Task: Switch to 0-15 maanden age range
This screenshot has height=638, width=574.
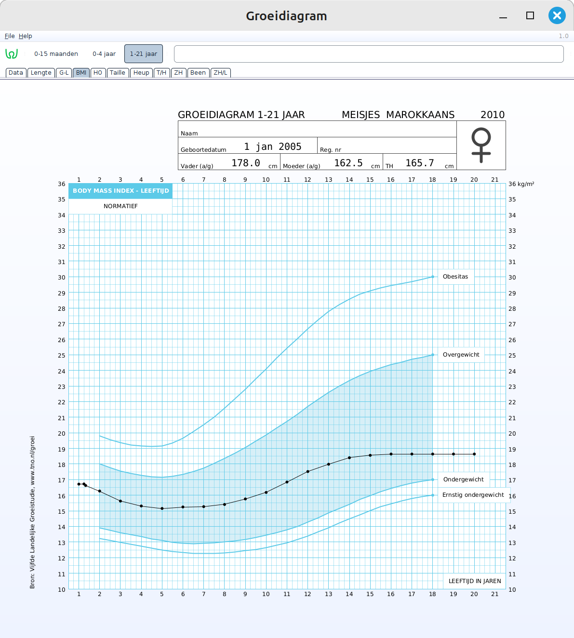Action: point(56,54)
